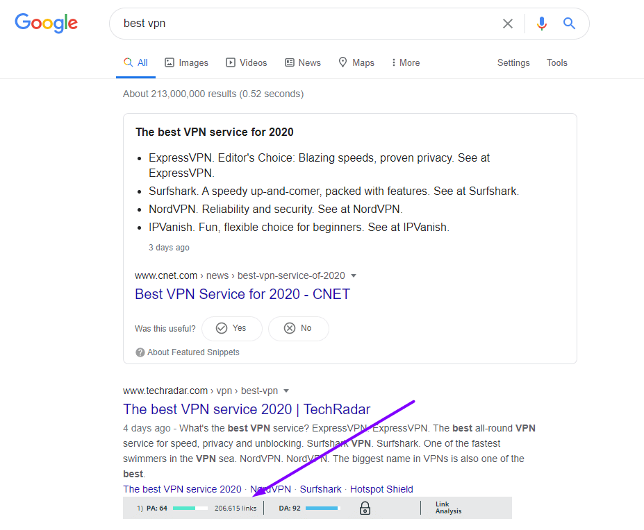Image resolution: width=644 pixels, height=530 pixels.
Task: Click the padlock icon in MozBar
Action: click(x=365, y=508)
